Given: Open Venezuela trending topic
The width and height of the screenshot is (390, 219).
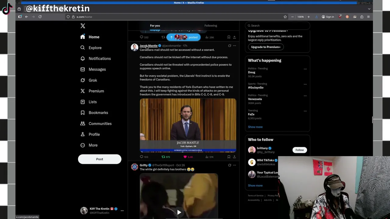Looking at the screenshot, I should pos(255,99).
